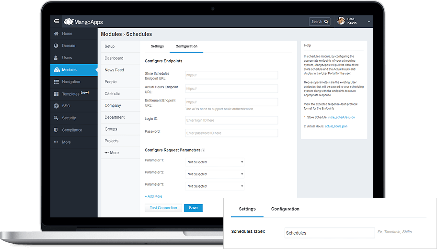Select News Feed module

pos(120,70)
